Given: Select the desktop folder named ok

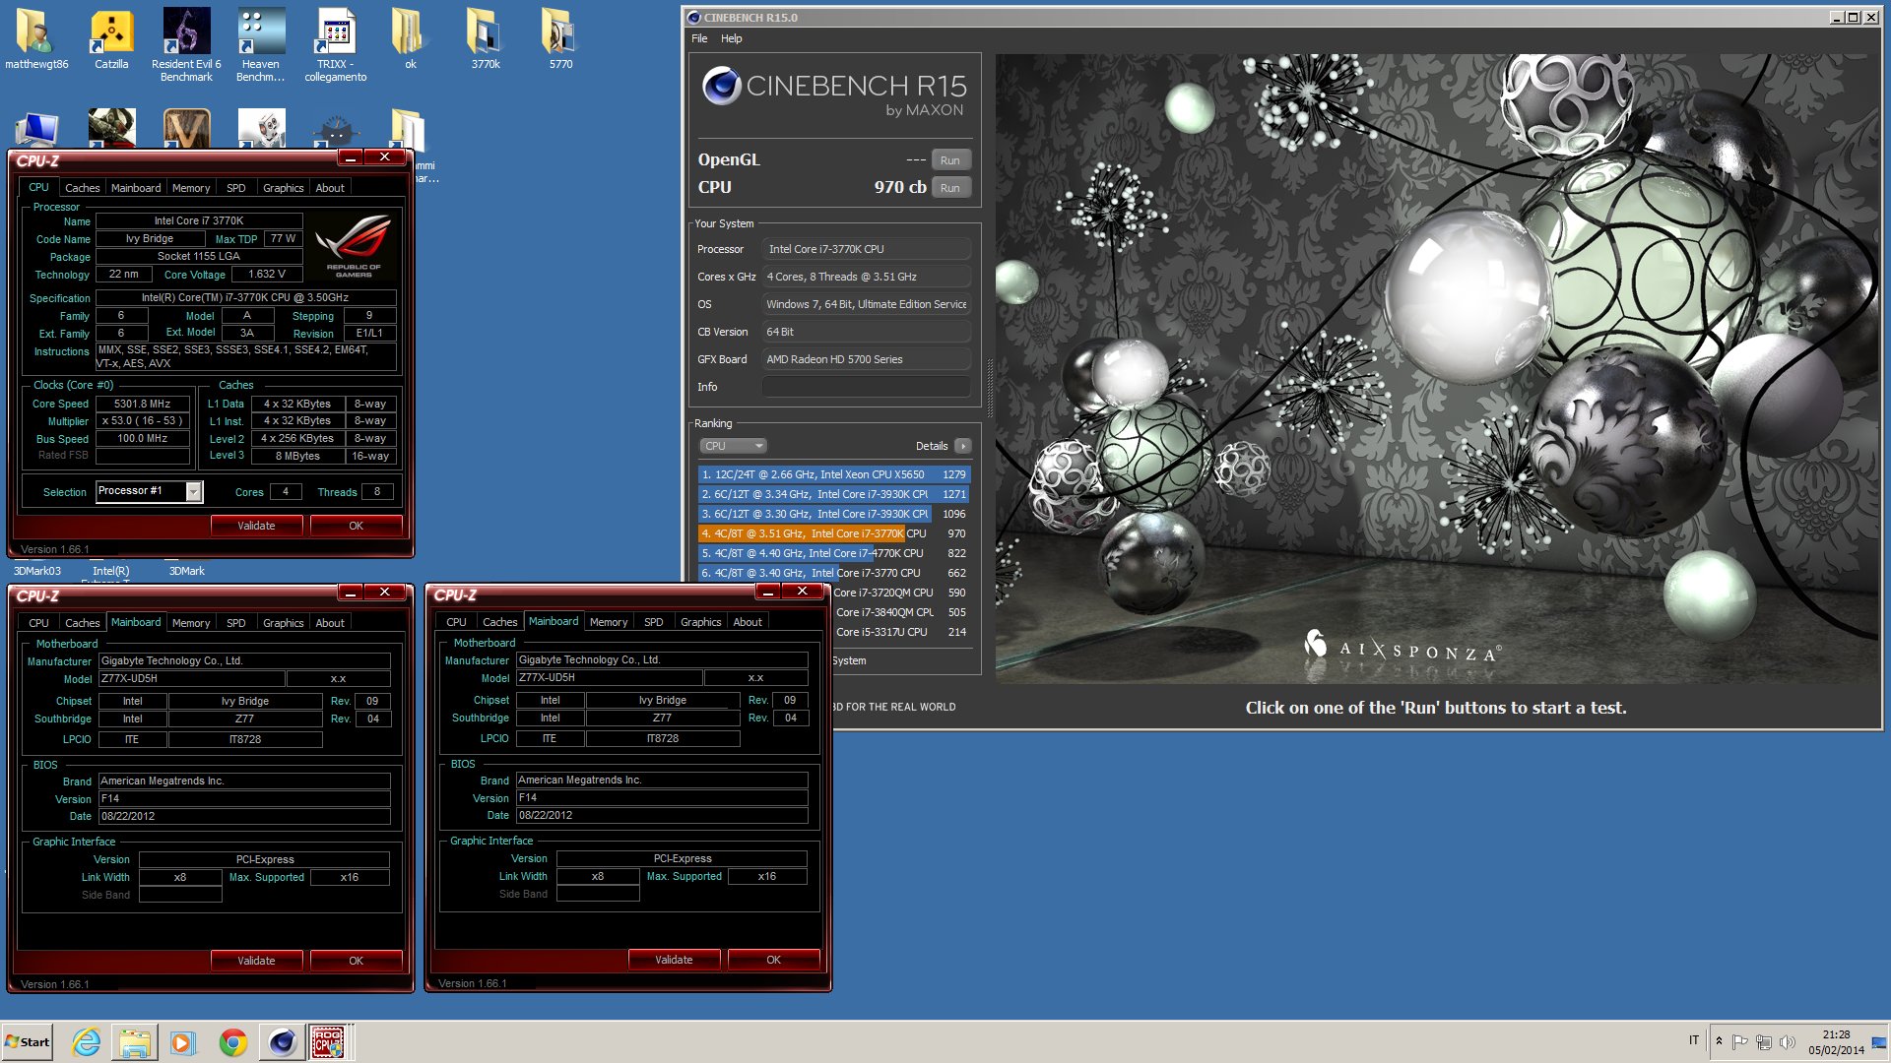Looking at the screenshot, I should [x=411, y=38].
